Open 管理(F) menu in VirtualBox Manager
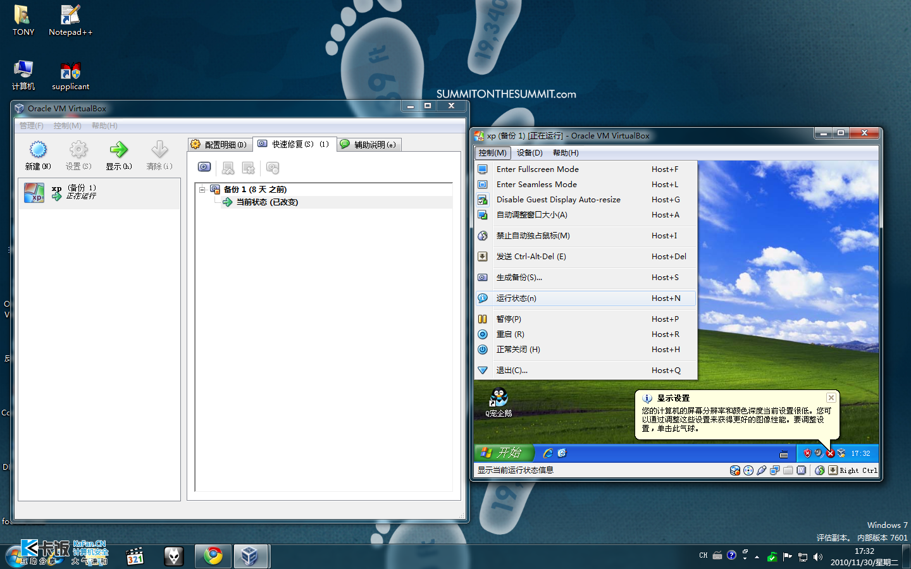Viewport: 911px width, 569px height. pyautogui.click(x=32, y=126)
